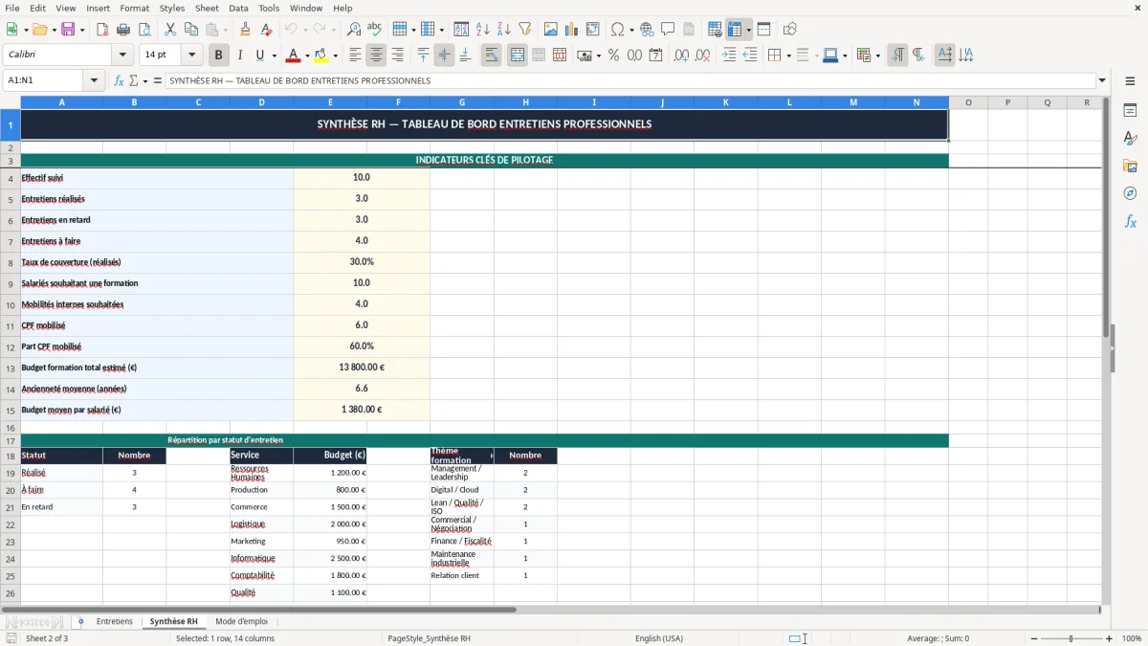The width and height of the screenshot is (1148, 646).
Task: Click the 100% zoom level
Action: click(1132, 638)
